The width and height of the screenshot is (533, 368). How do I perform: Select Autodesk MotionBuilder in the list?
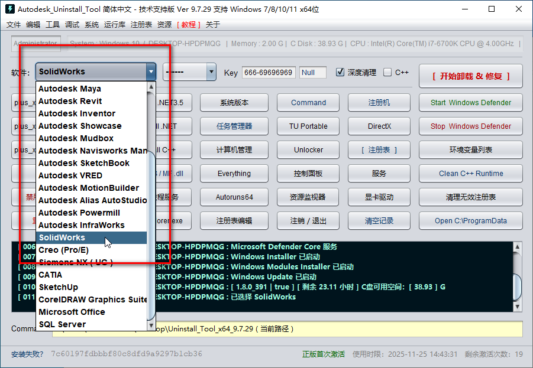(x=92, y=188)
